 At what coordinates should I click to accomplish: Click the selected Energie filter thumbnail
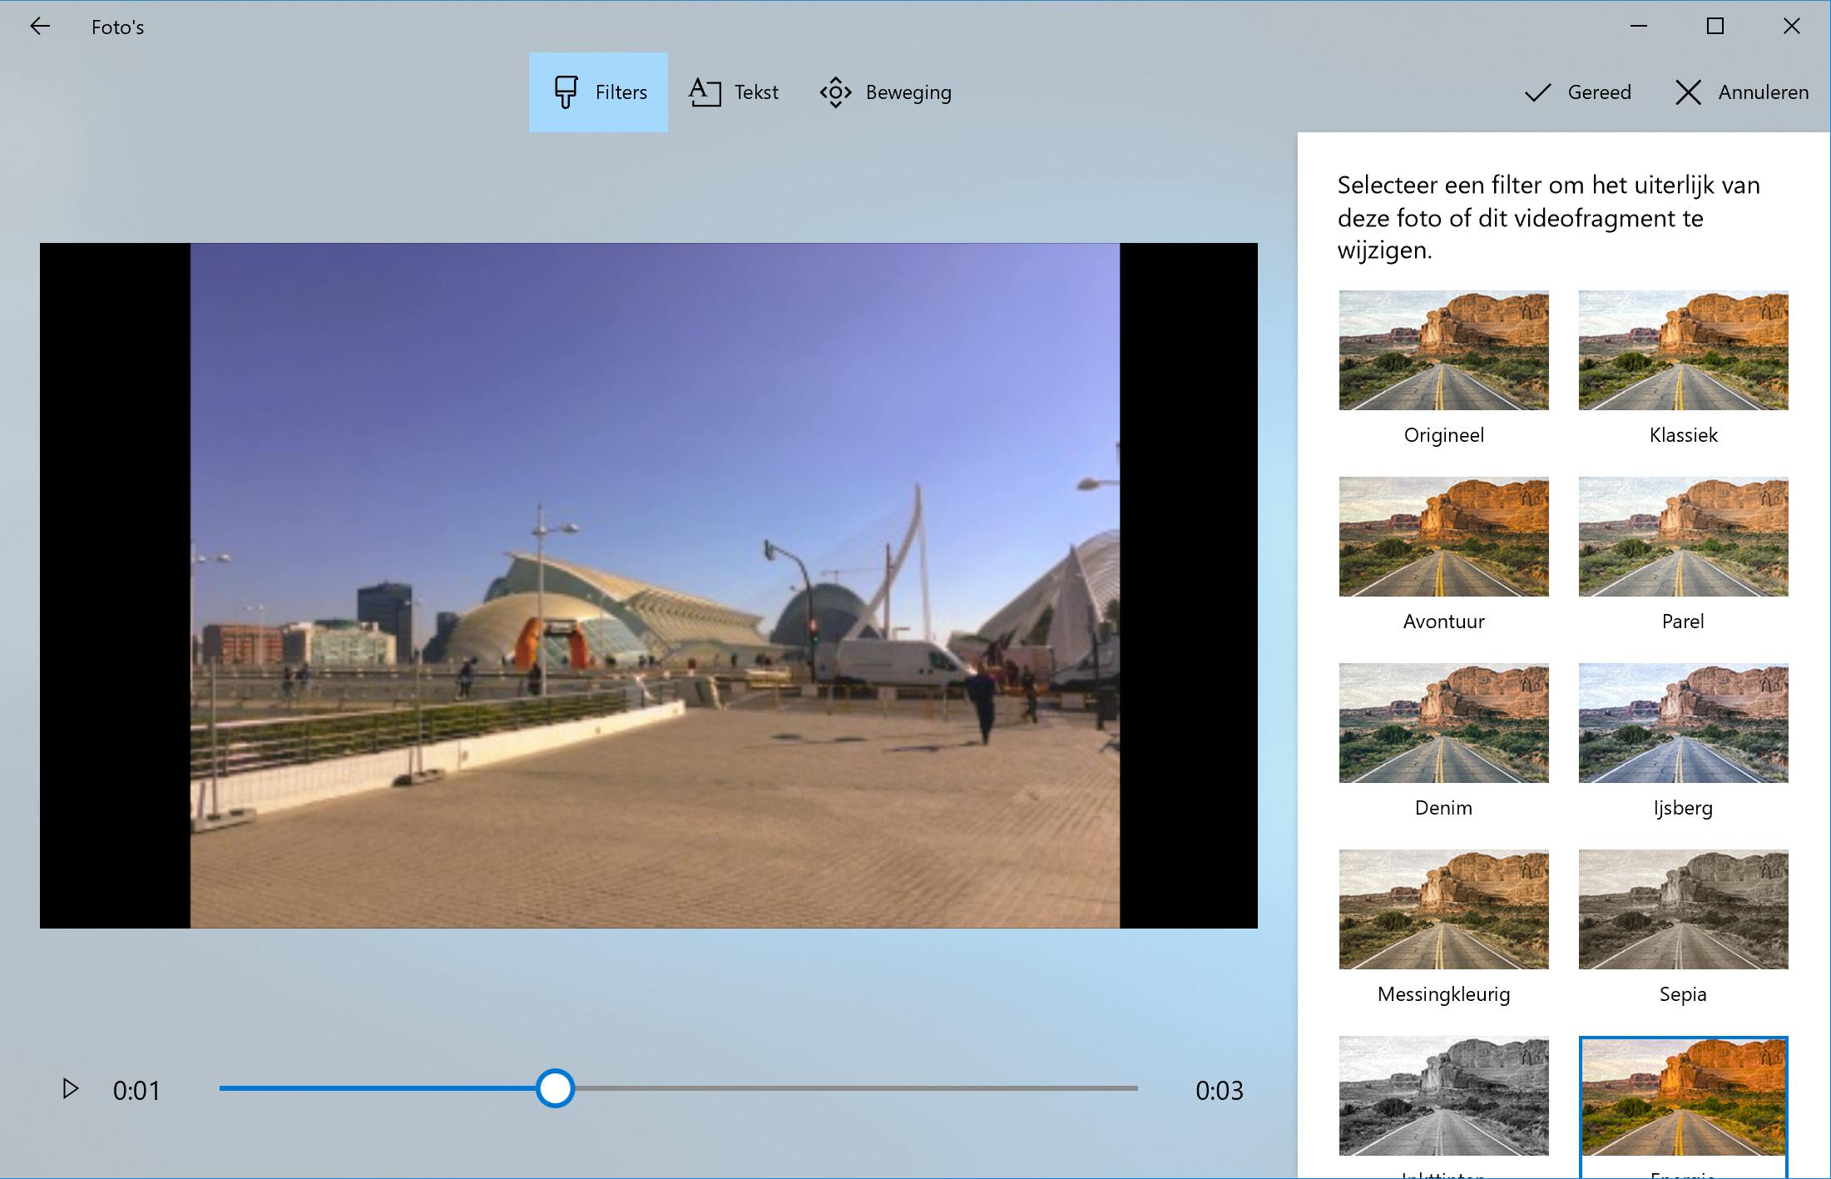[x=1683, y=1096]
